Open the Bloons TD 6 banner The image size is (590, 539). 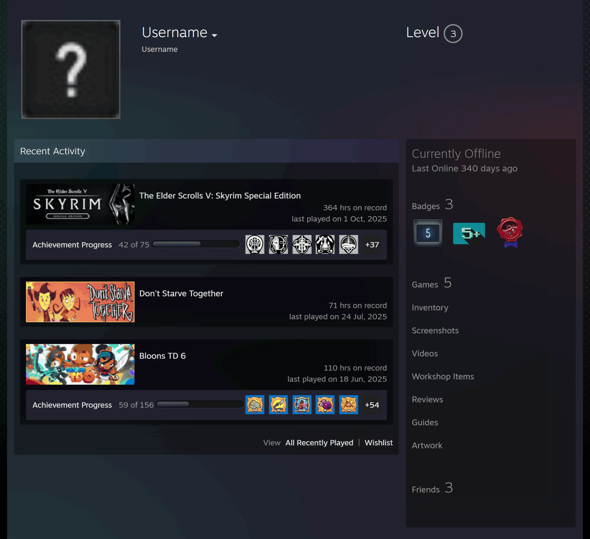tap(80, 364)
